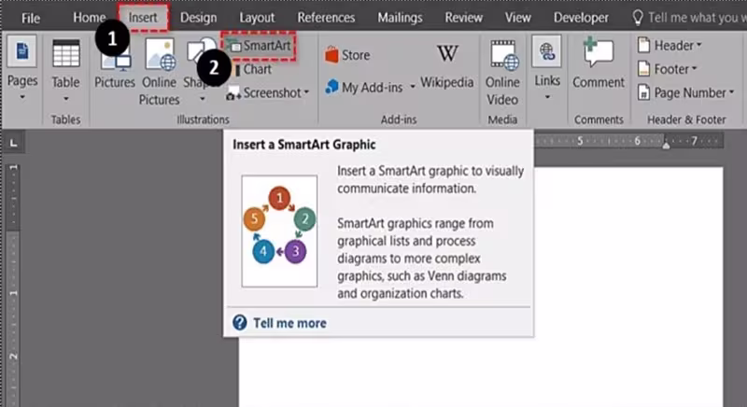The height and width of the screenshot is (407, 747).
Task: Open the Review tab
Action: 463,18
